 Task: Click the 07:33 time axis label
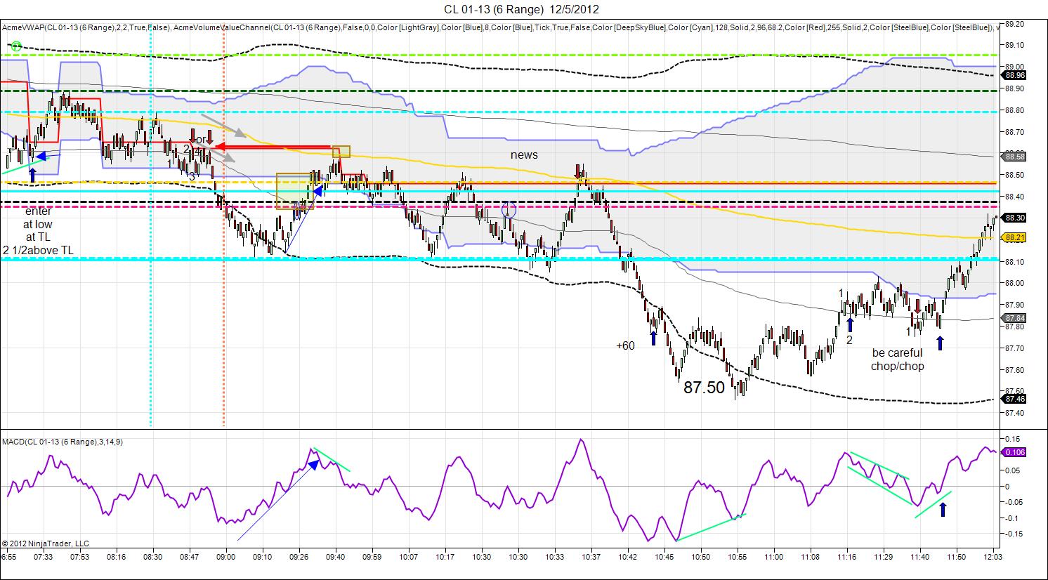pyautogui.click(x=43, y=557)
